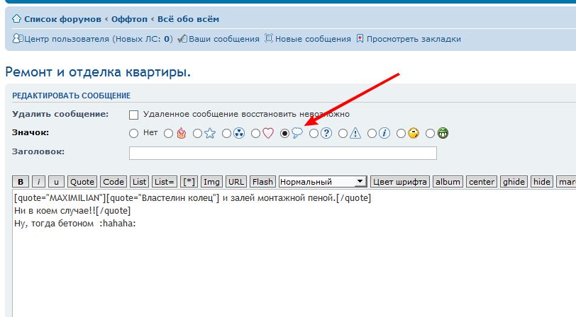
Task: Insert a Quote BBCode tag
Action: point(82,182)
